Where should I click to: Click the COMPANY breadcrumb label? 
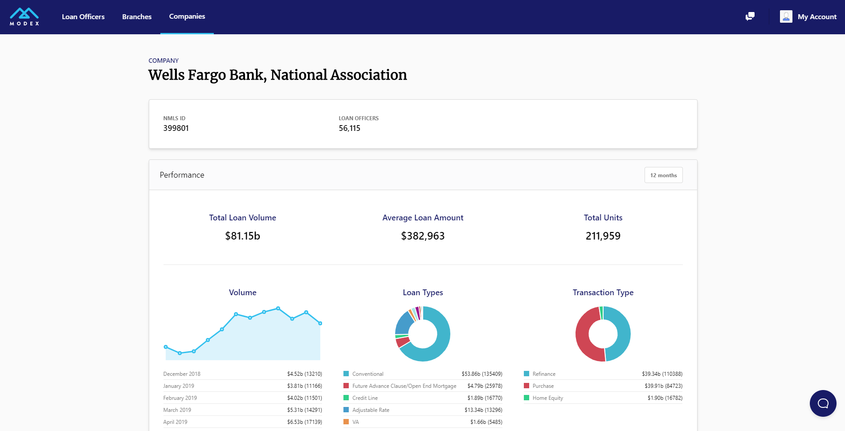163,60
